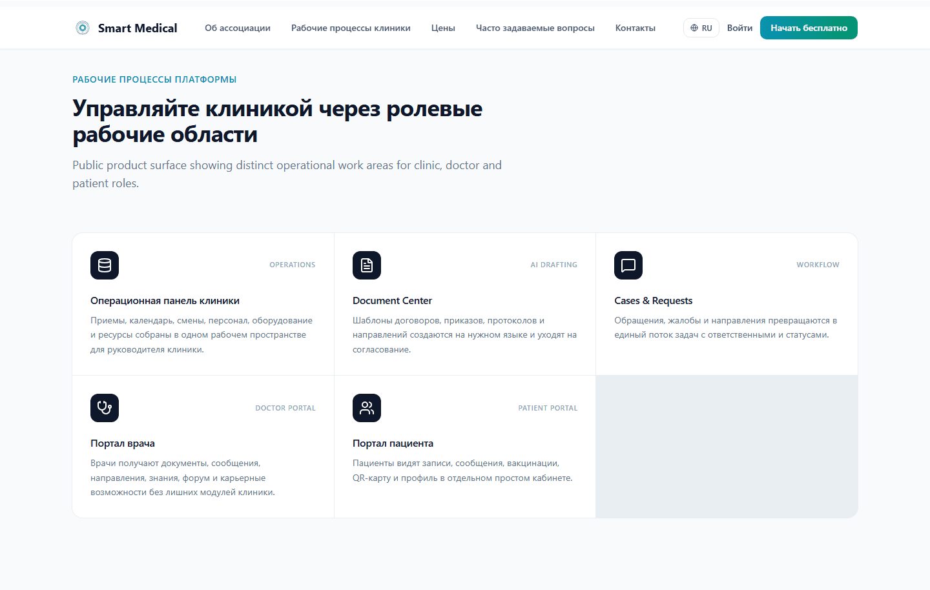
Task: Click the Smart Medical logo icon
Action: [83, 28]
